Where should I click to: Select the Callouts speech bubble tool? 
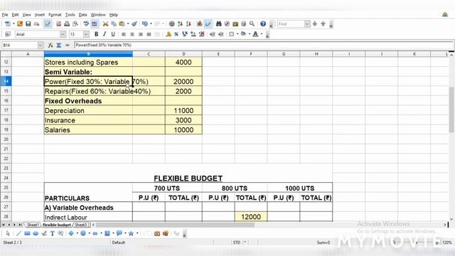pyautogui.click(x=119, y=233)
